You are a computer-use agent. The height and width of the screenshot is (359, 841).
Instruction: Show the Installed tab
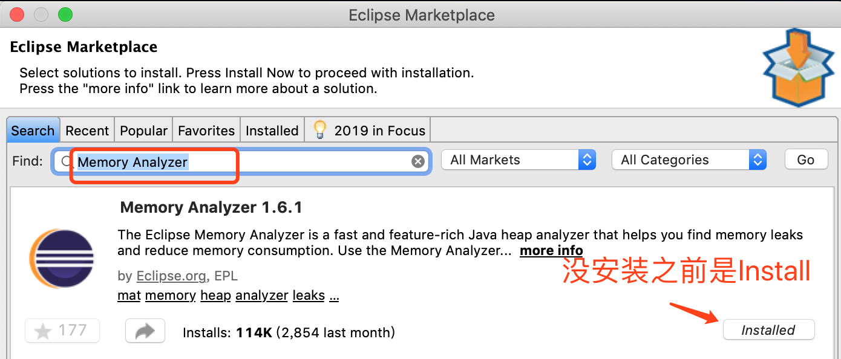coord(272,131)
